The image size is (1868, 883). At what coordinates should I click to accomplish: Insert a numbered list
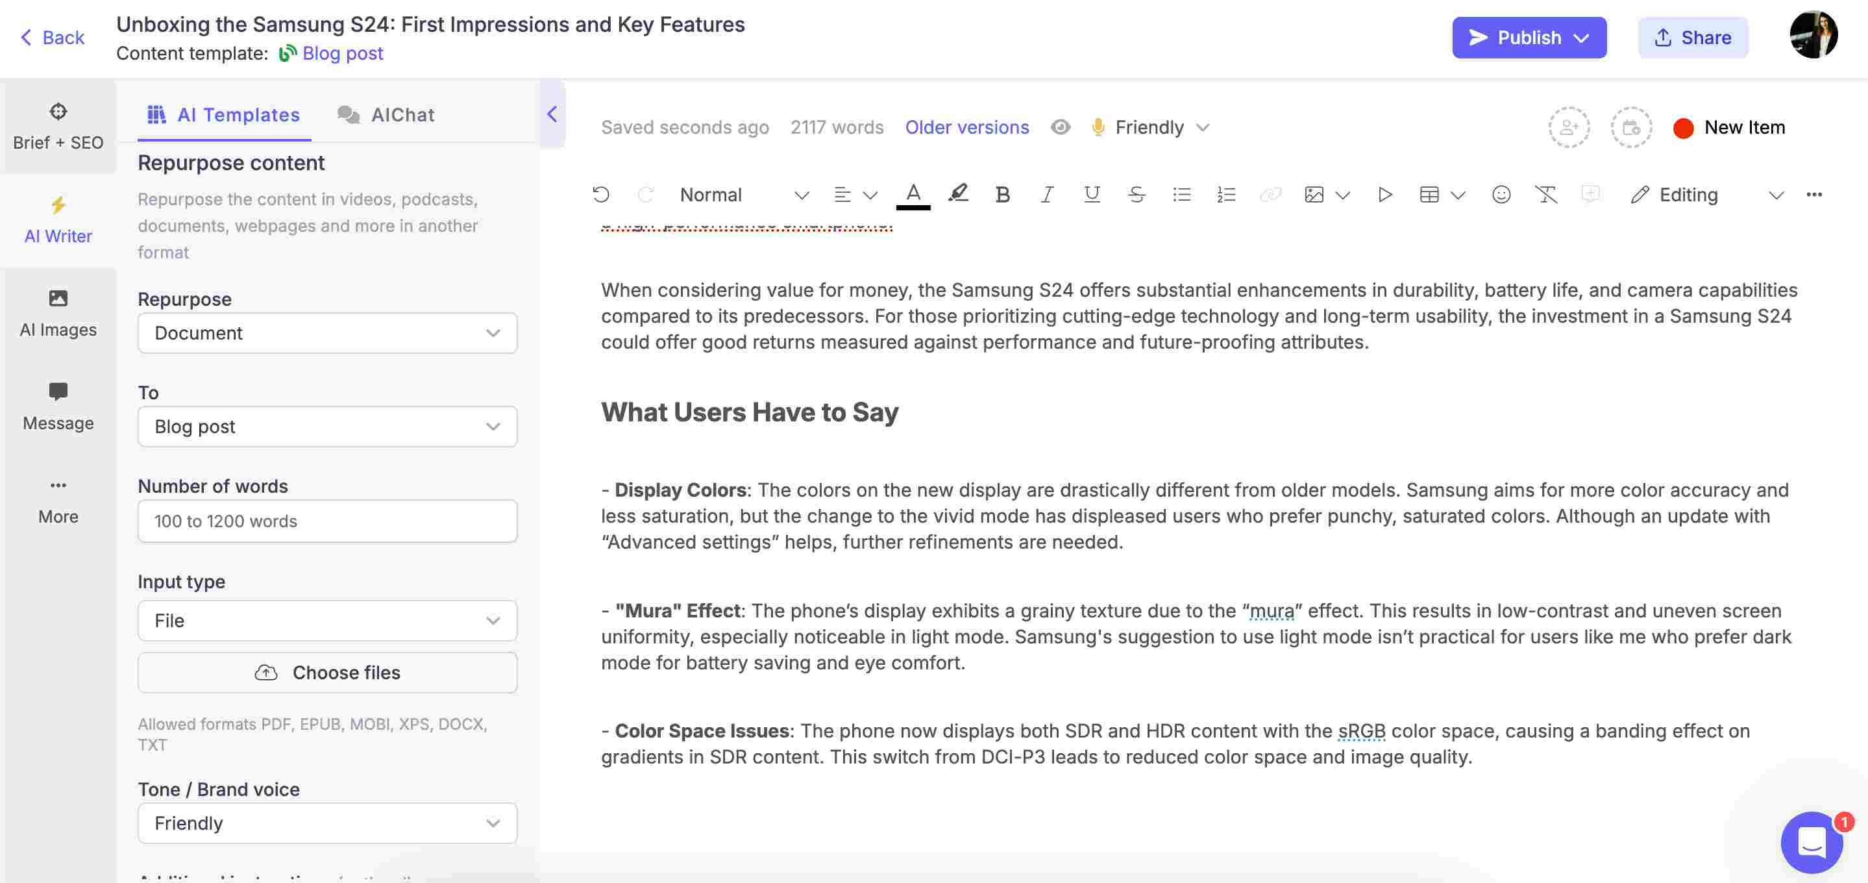1225,194
